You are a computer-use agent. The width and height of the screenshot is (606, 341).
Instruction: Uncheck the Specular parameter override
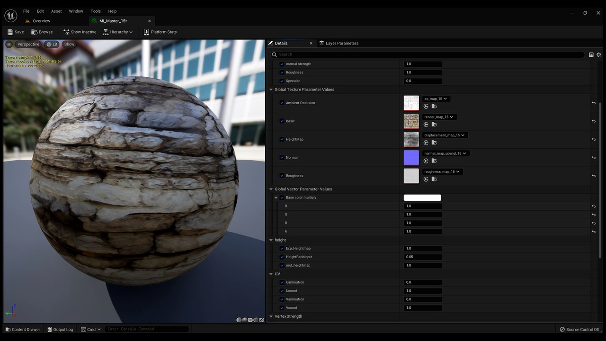282,81
